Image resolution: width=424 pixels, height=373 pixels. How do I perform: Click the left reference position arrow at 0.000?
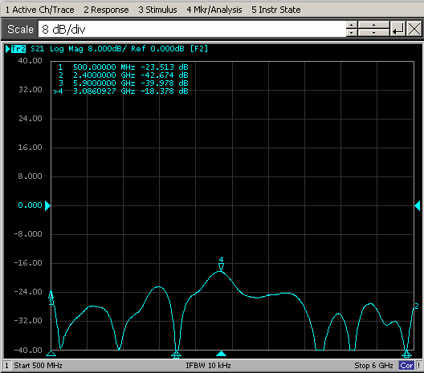[47, 205]
